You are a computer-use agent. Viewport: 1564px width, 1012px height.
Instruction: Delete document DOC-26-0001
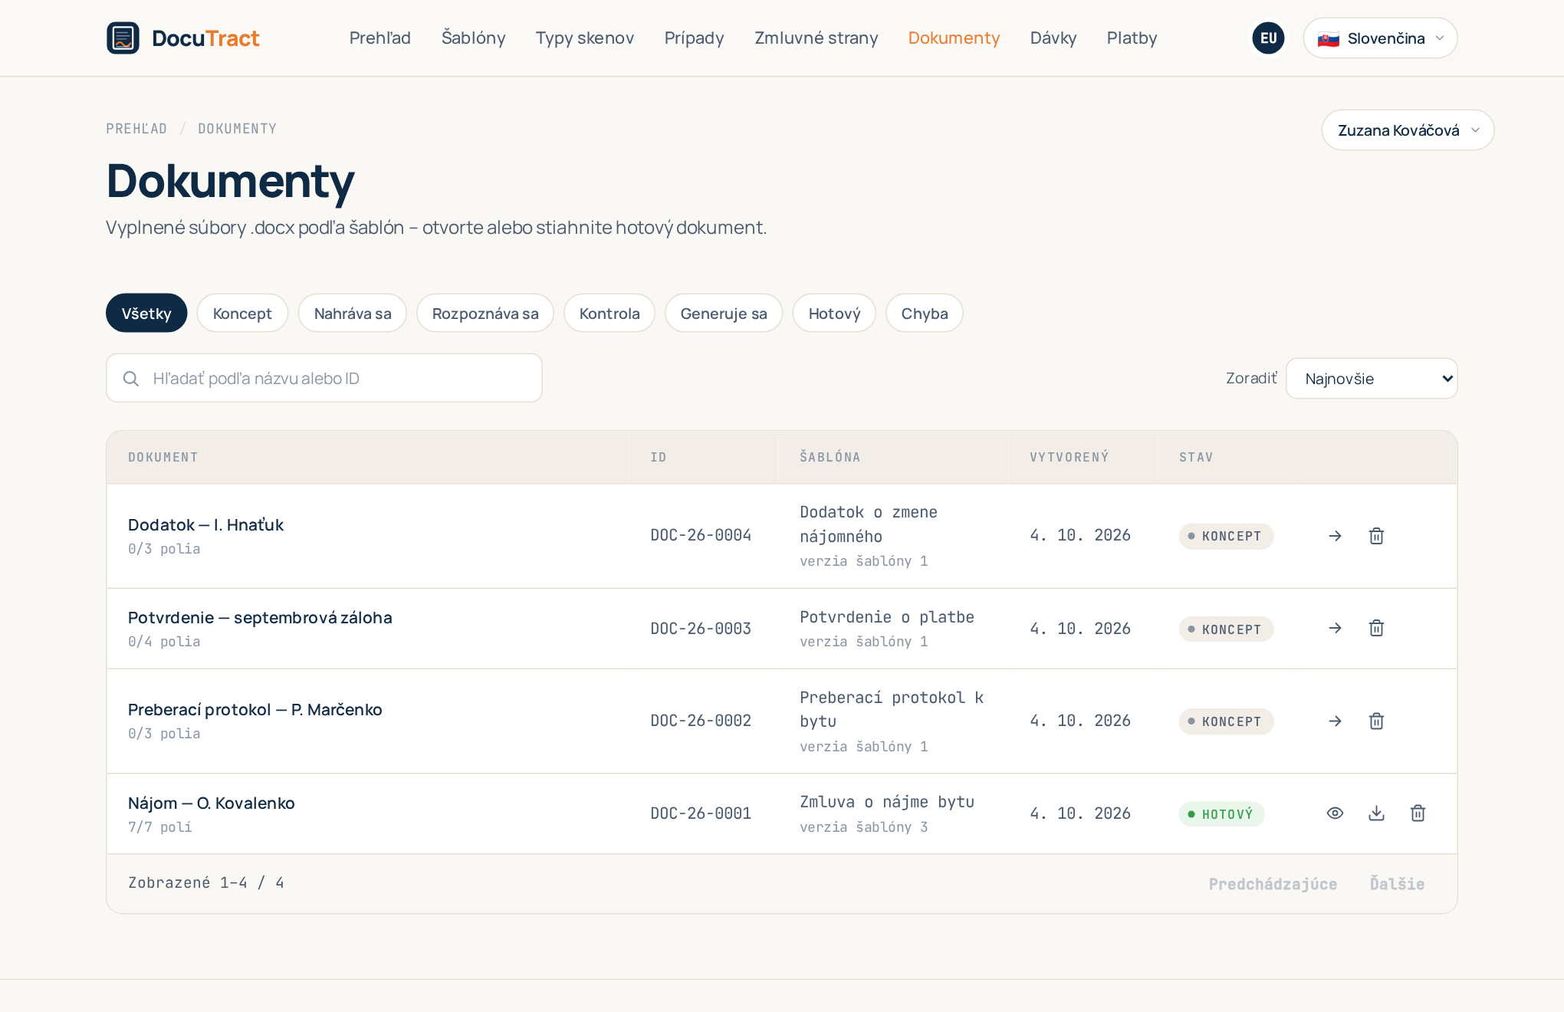[x=1418, y=813]
